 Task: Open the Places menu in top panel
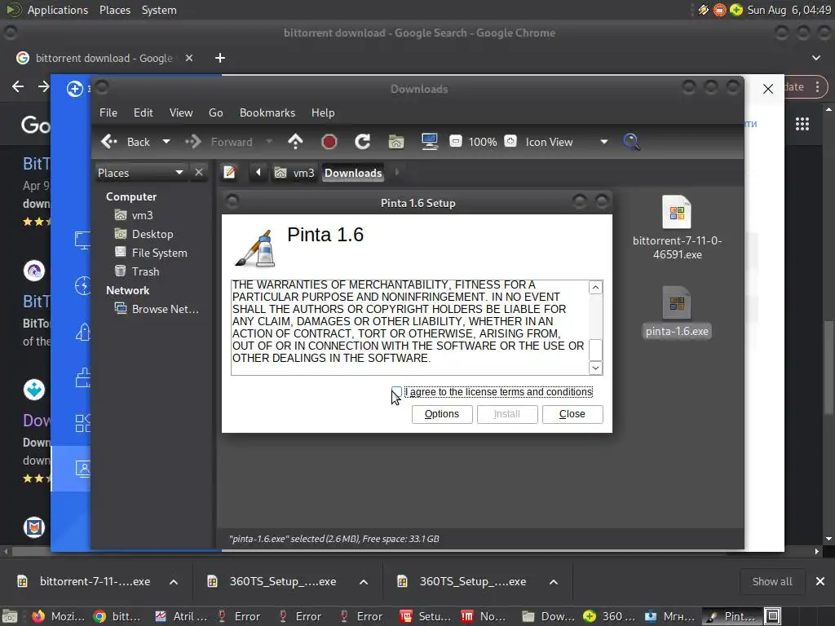click(114, 10)
